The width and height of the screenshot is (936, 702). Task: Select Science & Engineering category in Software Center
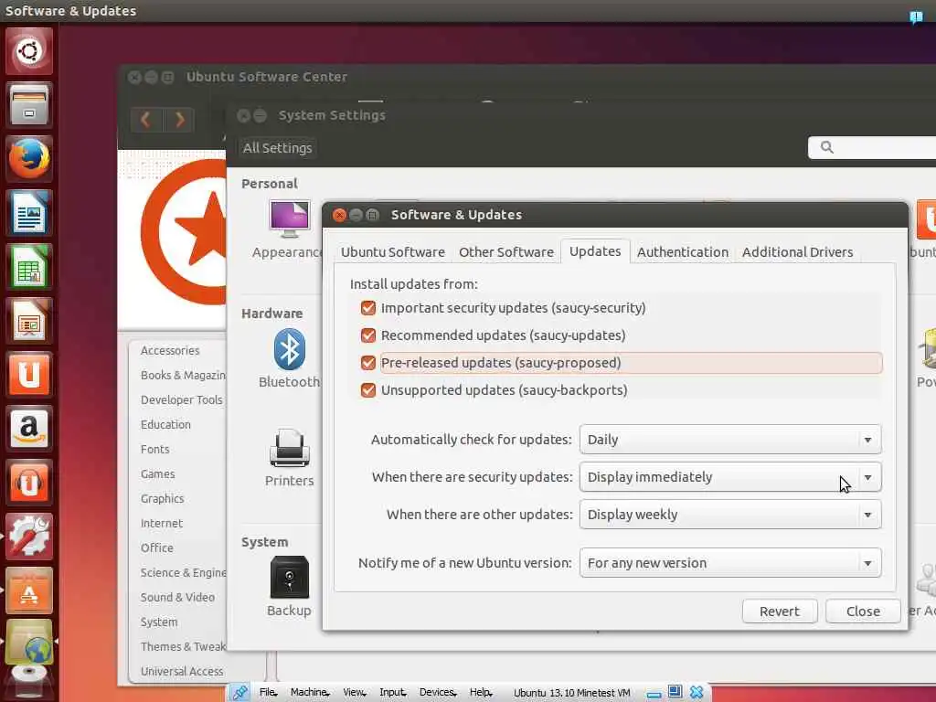(x=183, y=572)
